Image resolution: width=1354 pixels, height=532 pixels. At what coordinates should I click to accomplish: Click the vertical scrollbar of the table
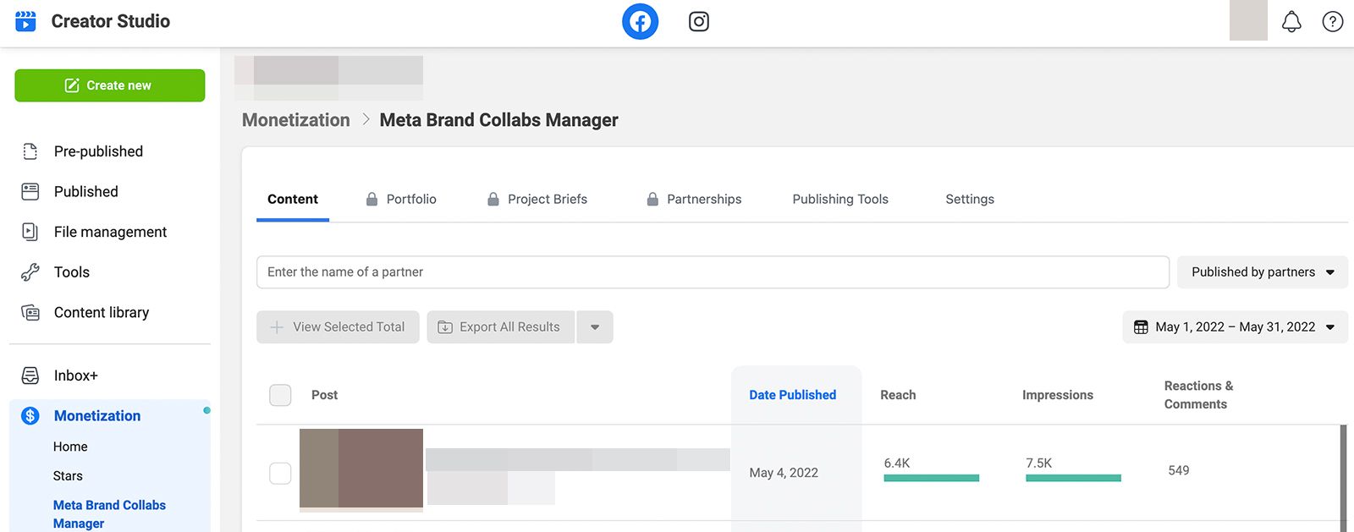1343,478
